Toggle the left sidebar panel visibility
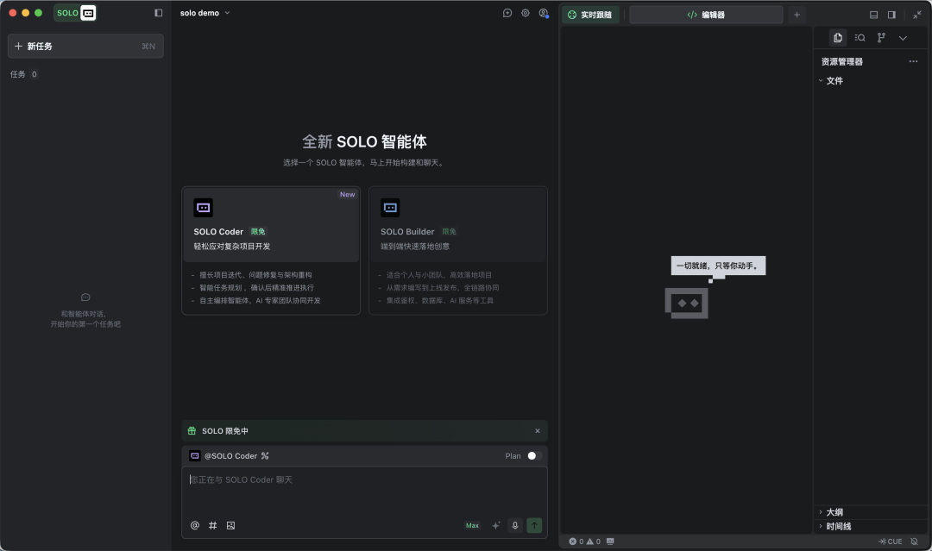 click(x=156, y=12)
